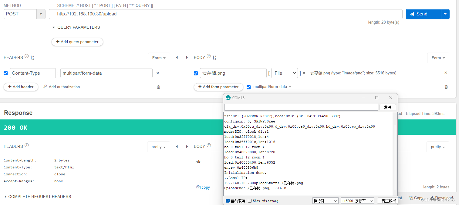Toggle the multipart/form-data checkbox below the body

click(249, 87)
